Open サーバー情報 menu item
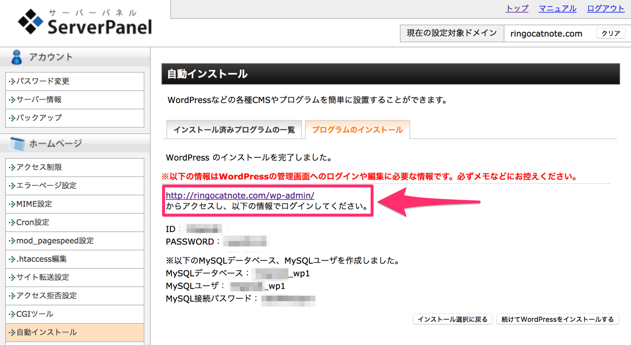Screen dimensions: 631x345 [x=39, y=100]
